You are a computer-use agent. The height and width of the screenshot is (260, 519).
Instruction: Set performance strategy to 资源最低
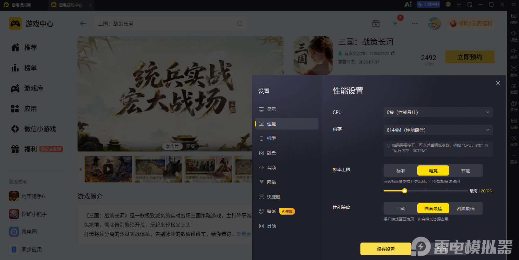tap(466, 209)
